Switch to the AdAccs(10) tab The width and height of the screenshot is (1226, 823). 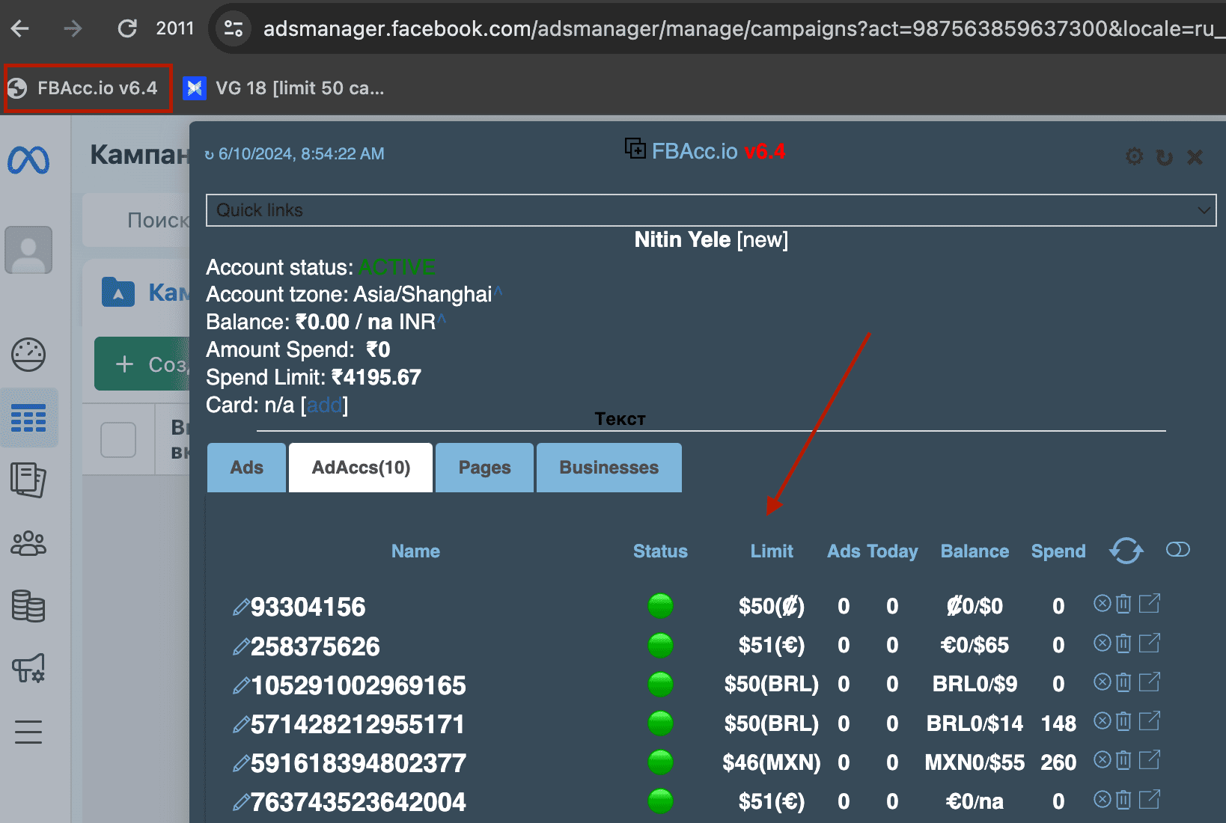361,468
